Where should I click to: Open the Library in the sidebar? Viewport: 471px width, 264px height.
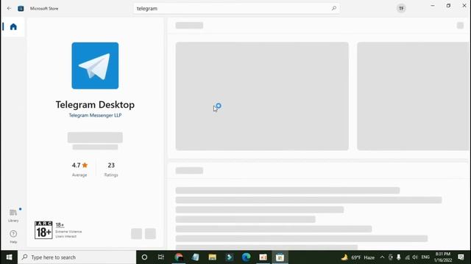tap(13, 215)
